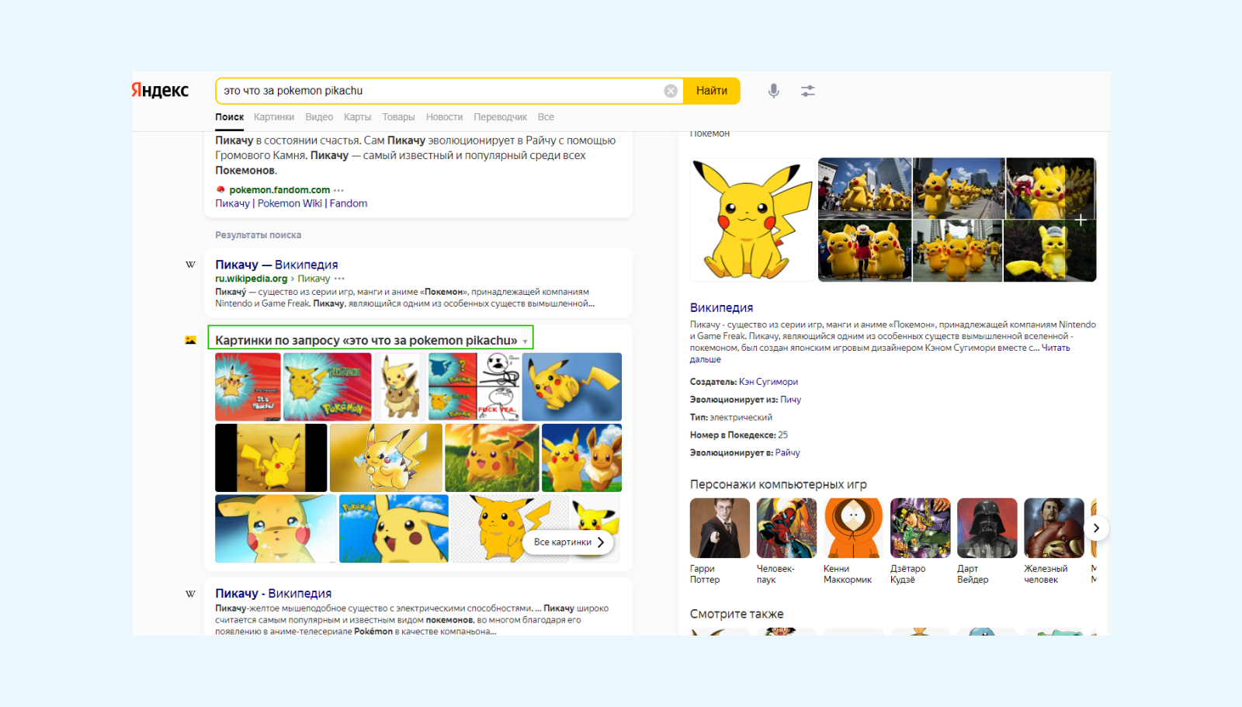This screenshot has height=707, width=1242.
Task: Open the images block icon beside Картинки по запросу
Action: (x=190, y=340)
